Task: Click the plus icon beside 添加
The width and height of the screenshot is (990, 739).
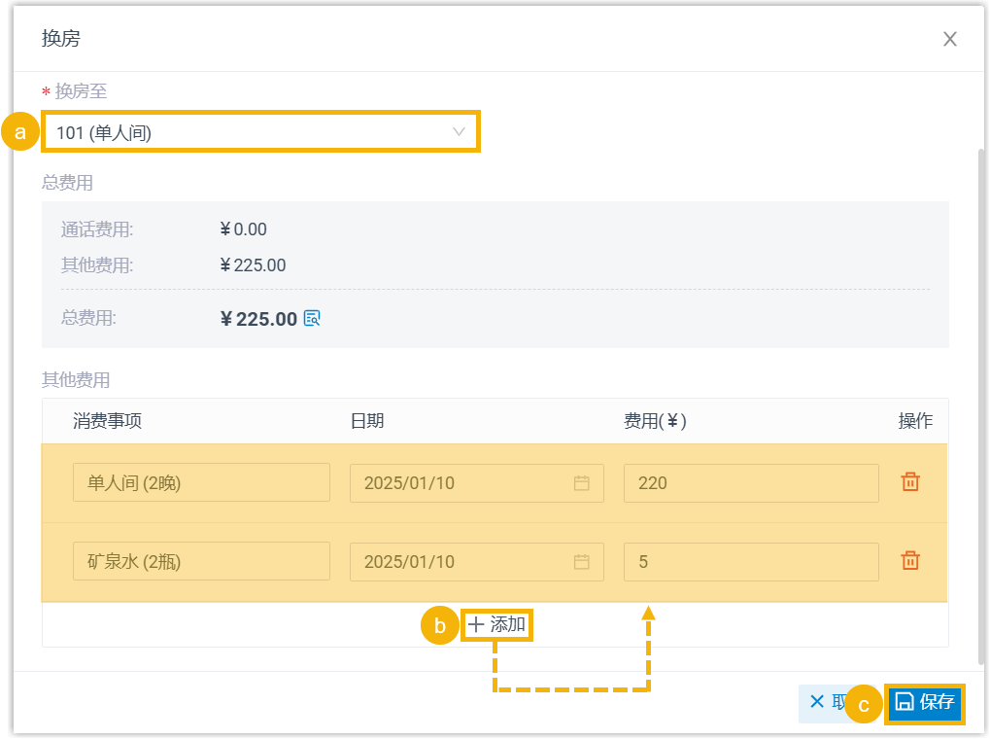Action: 476,625
